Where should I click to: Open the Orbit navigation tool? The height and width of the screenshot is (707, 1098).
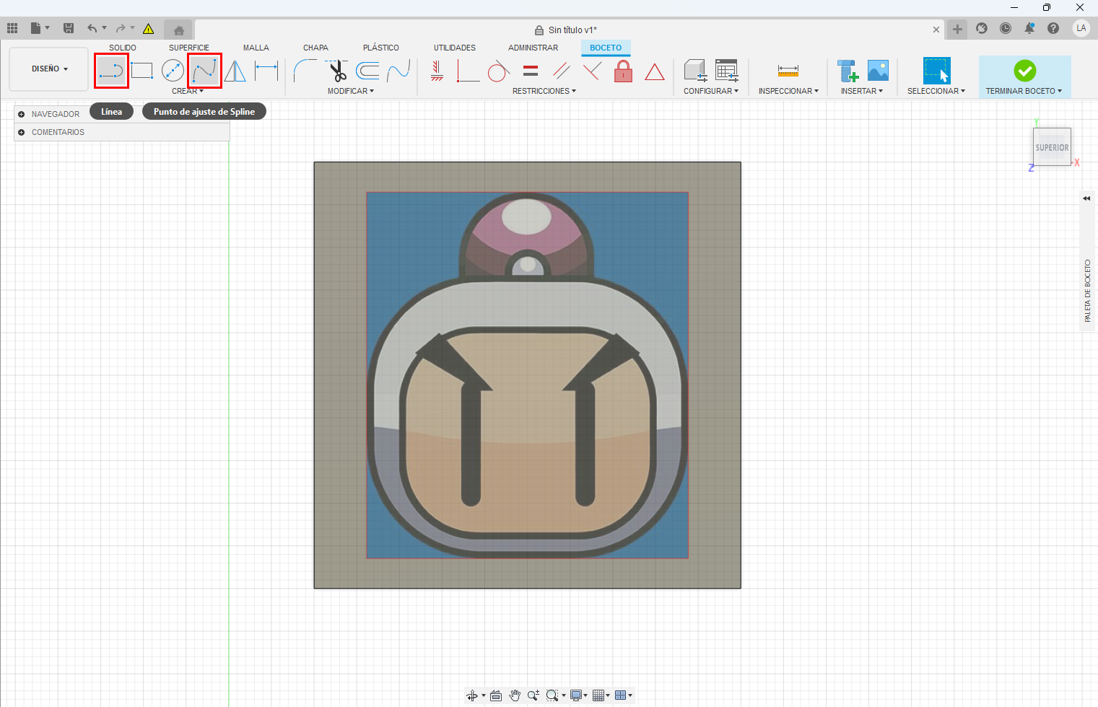coord(472,695)
